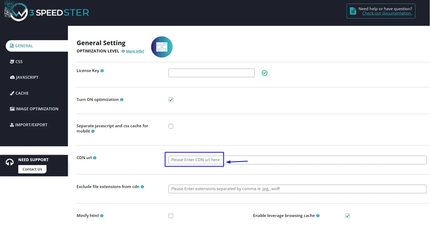Screen dimensions: 430x236
Task: Check the Minify html checkbox
Action: [x=171, y=216]
